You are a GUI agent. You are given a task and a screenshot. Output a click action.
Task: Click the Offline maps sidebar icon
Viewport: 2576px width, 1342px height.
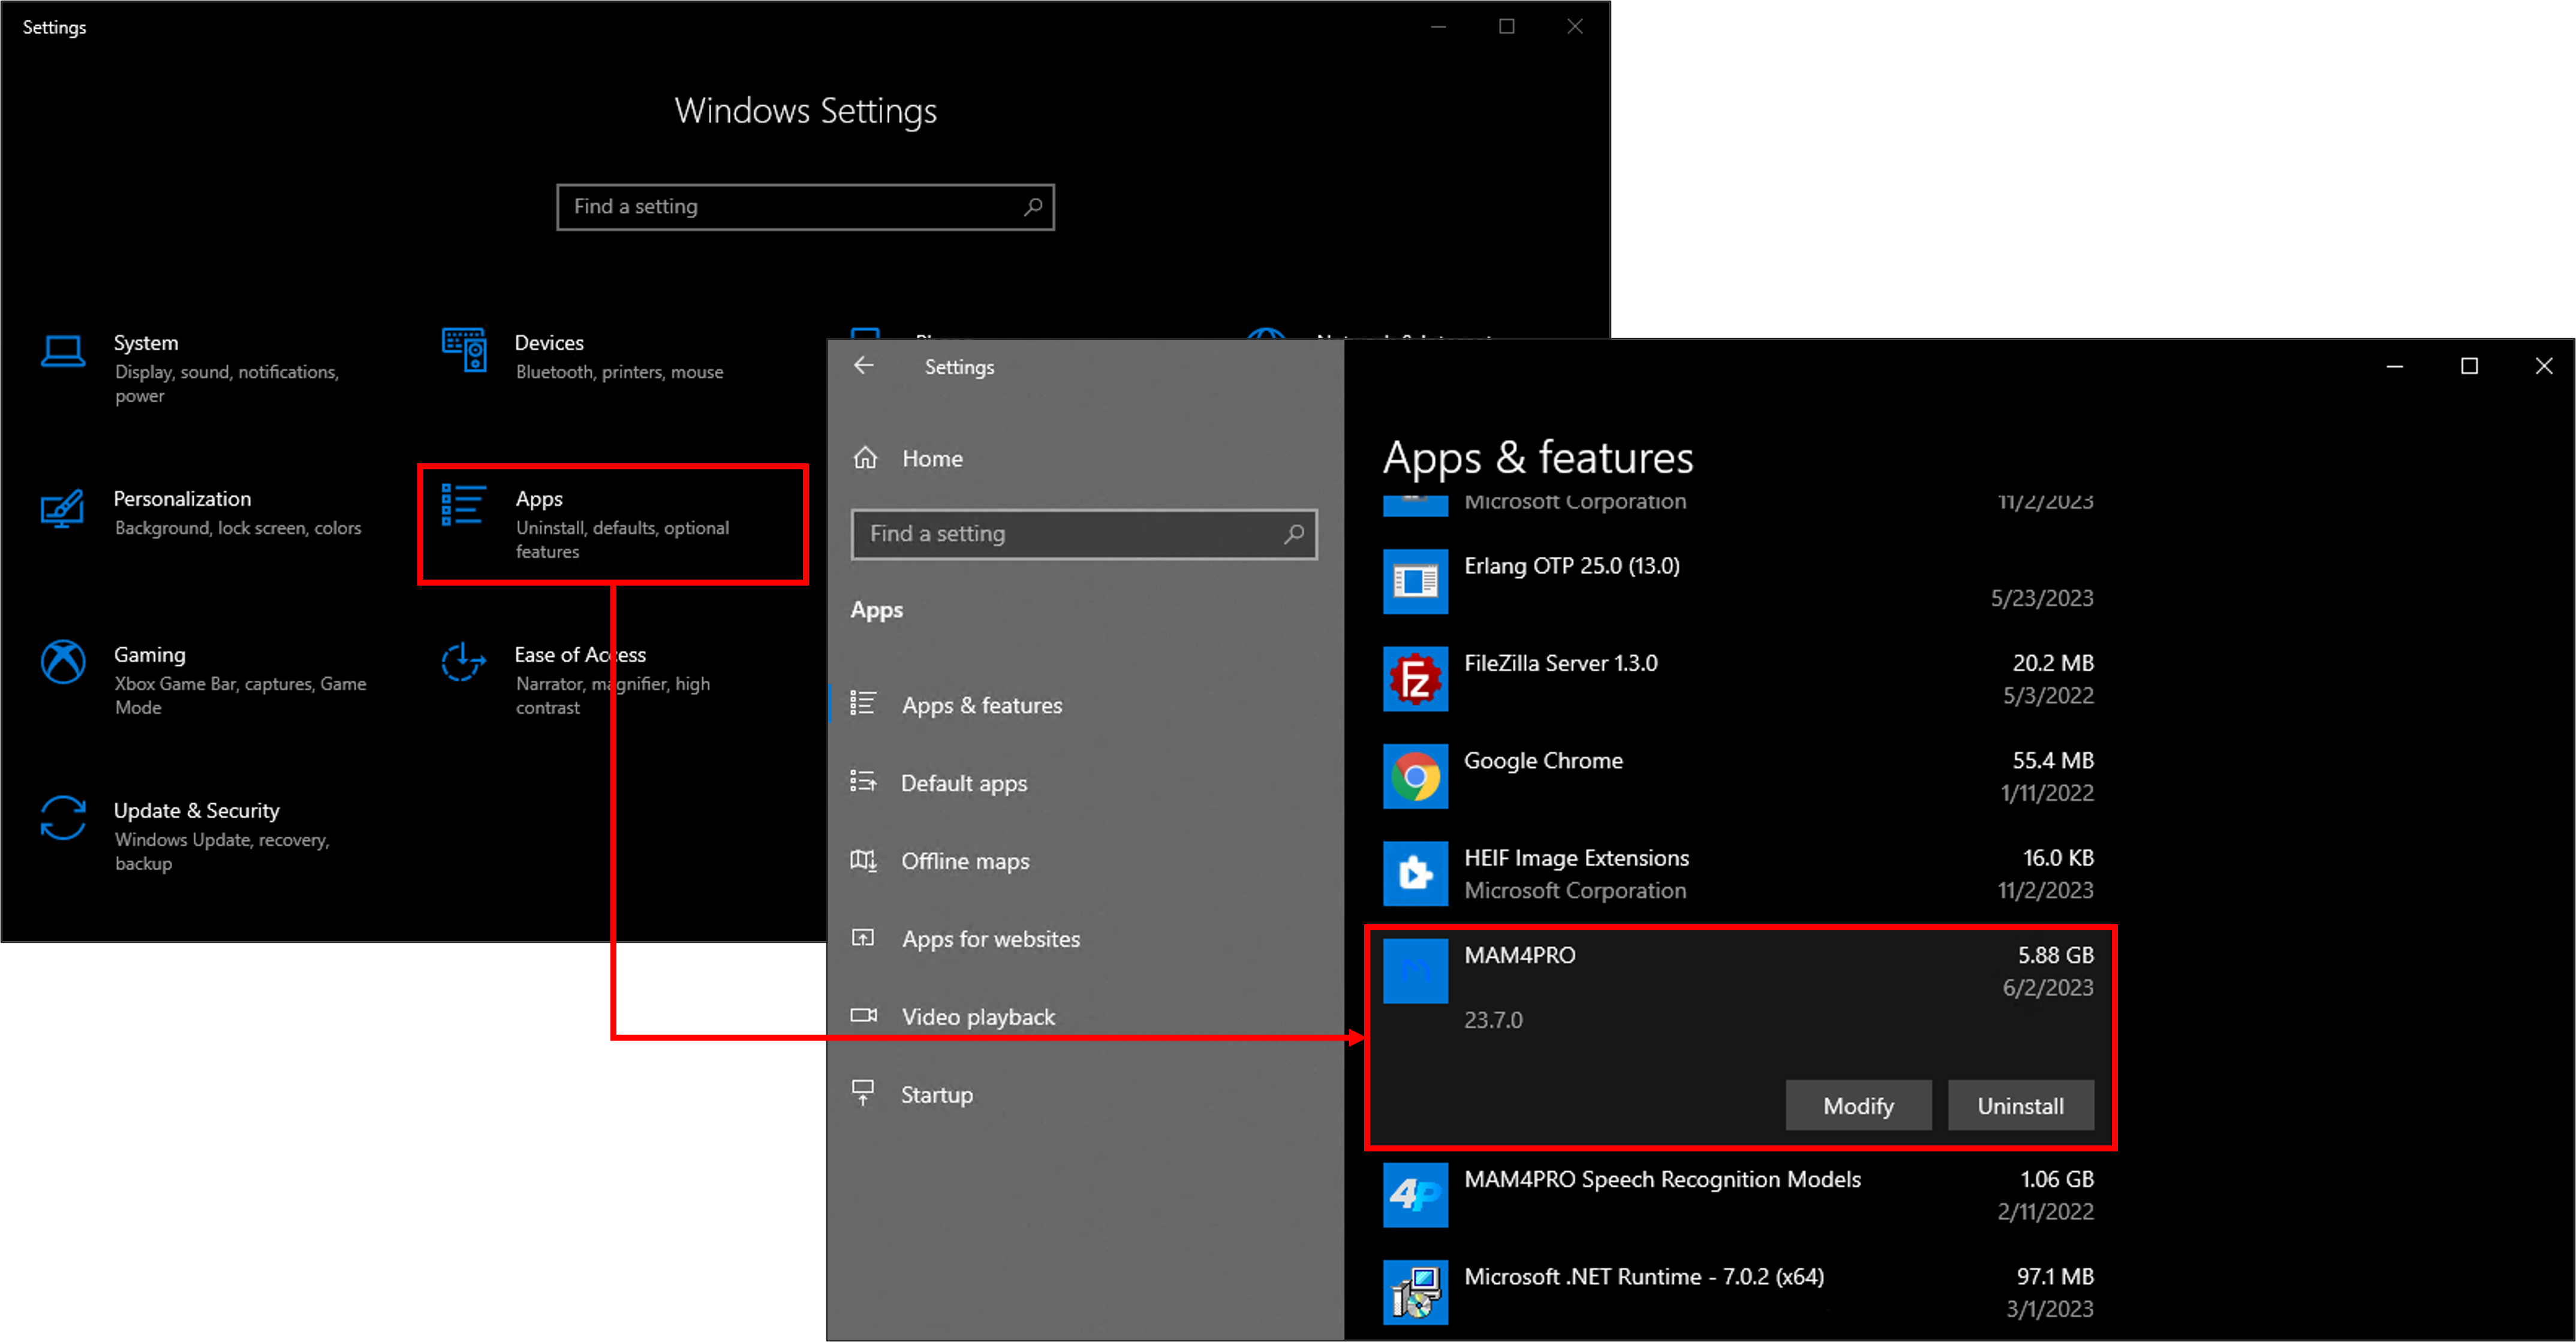[x=863, y=860]
